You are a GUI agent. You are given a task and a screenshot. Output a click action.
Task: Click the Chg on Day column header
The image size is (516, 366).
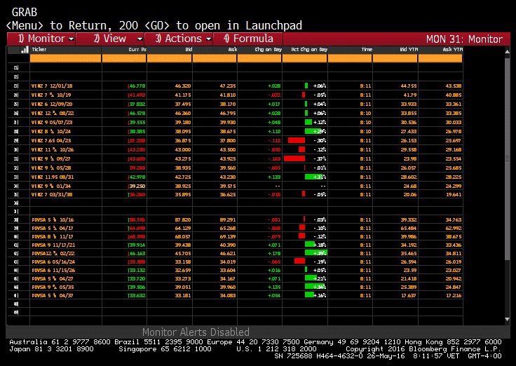coord(269,50)
